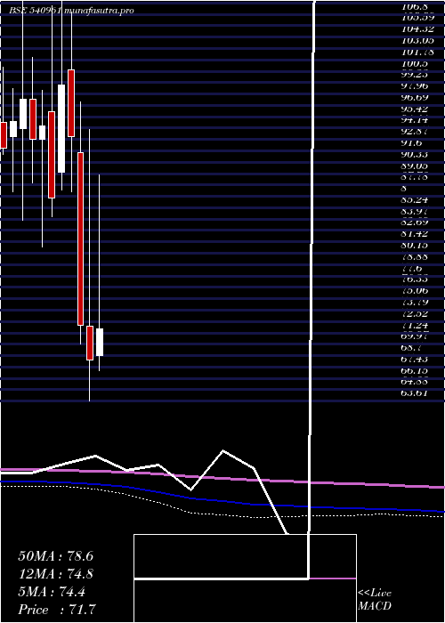Screen dimensions: 445x623
Task: Click the 85.24 price axis label
Action: click(x=416, y=200)
